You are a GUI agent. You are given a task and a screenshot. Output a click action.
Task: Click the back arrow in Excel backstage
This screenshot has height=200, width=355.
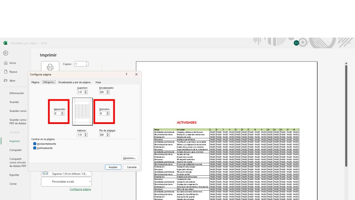6,53
